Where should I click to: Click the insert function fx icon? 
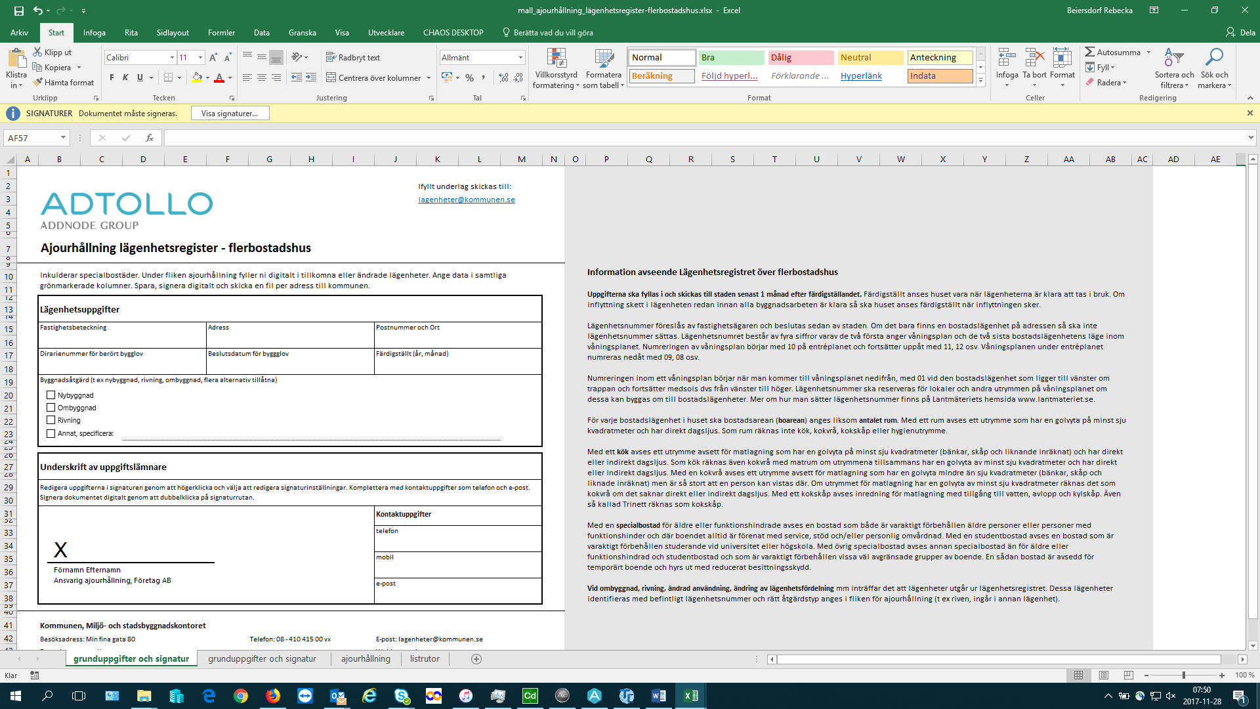pos(150,138)
